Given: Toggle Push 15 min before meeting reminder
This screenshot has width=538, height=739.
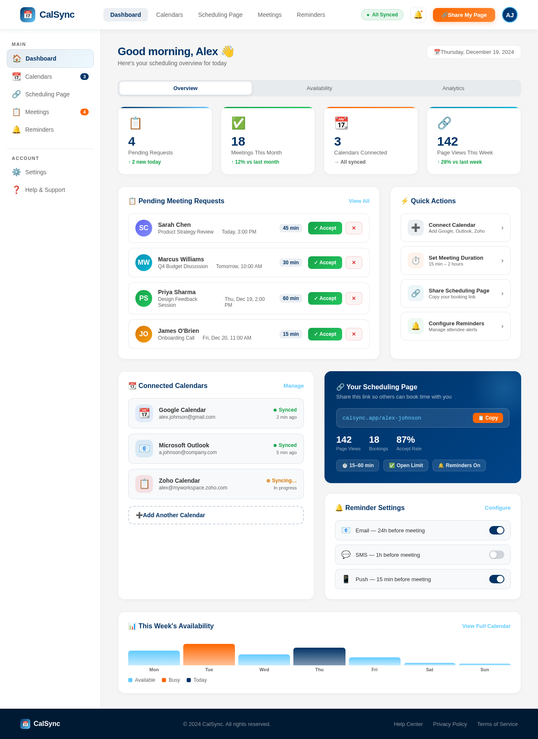Looking at the screenshot, I should click(497, 579).
